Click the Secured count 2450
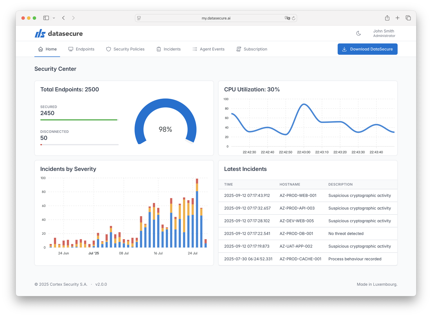The image size is (432, 317). (x=47, y=113)
